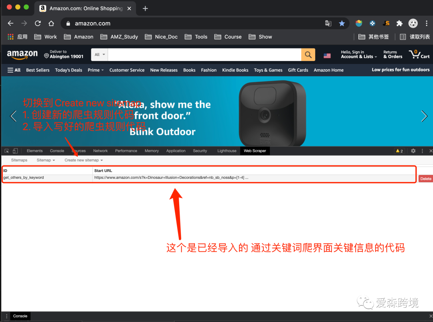
Task: Expand the Sitemap dropdown menu
Action: tap(45, 160)
